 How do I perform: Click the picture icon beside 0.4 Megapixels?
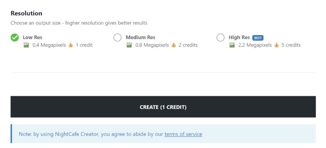(x=26, y=45)
